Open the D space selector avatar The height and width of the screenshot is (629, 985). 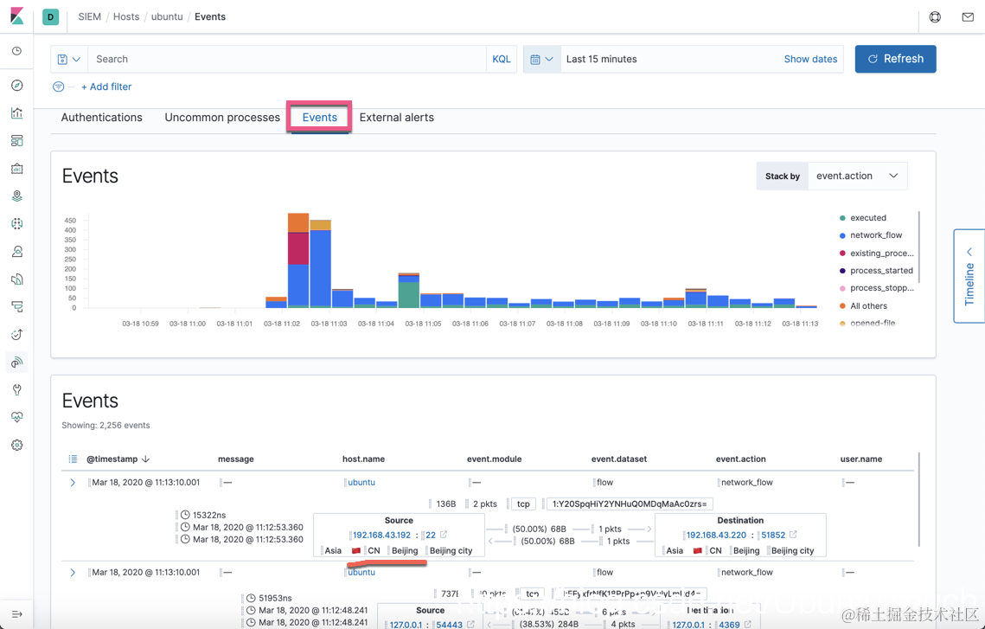51,17
